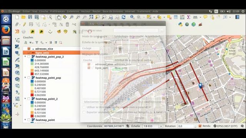Filter legend funnel icon in Couches panel
The height and width of the screenshot is (138, 246).
(x=37, y=43)
